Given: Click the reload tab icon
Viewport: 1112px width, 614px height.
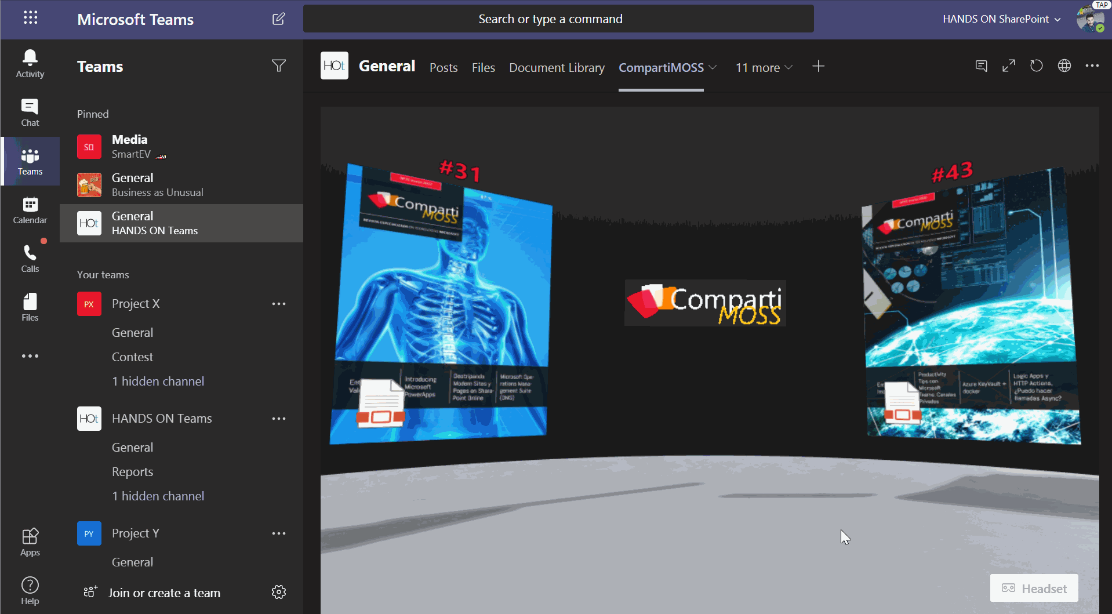Looking at the screenshot, I should click(x=1036, y=66).
